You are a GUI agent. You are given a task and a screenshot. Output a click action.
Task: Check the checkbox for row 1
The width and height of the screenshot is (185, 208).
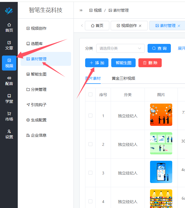(90, 116)
